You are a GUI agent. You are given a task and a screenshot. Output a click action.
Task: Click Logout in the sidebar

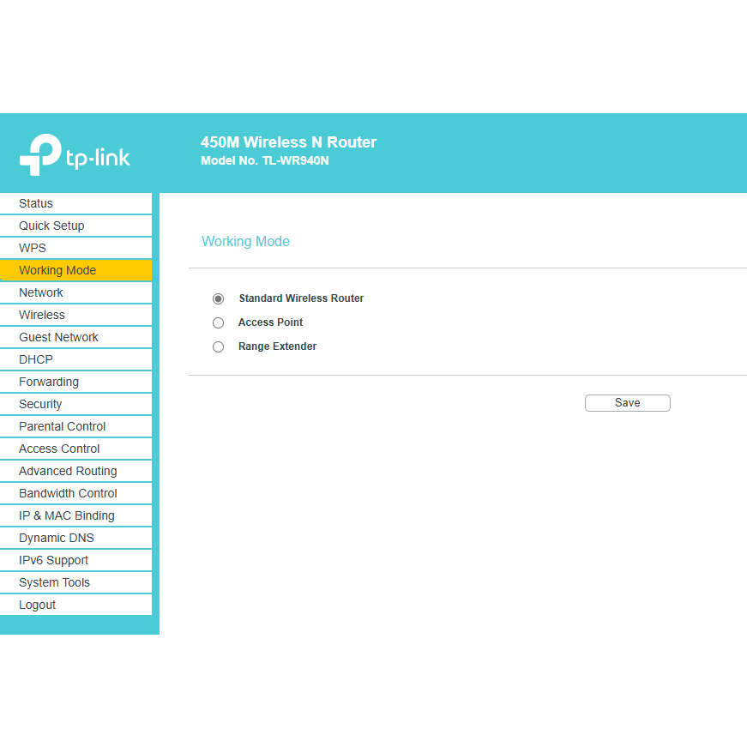[38, 605]
